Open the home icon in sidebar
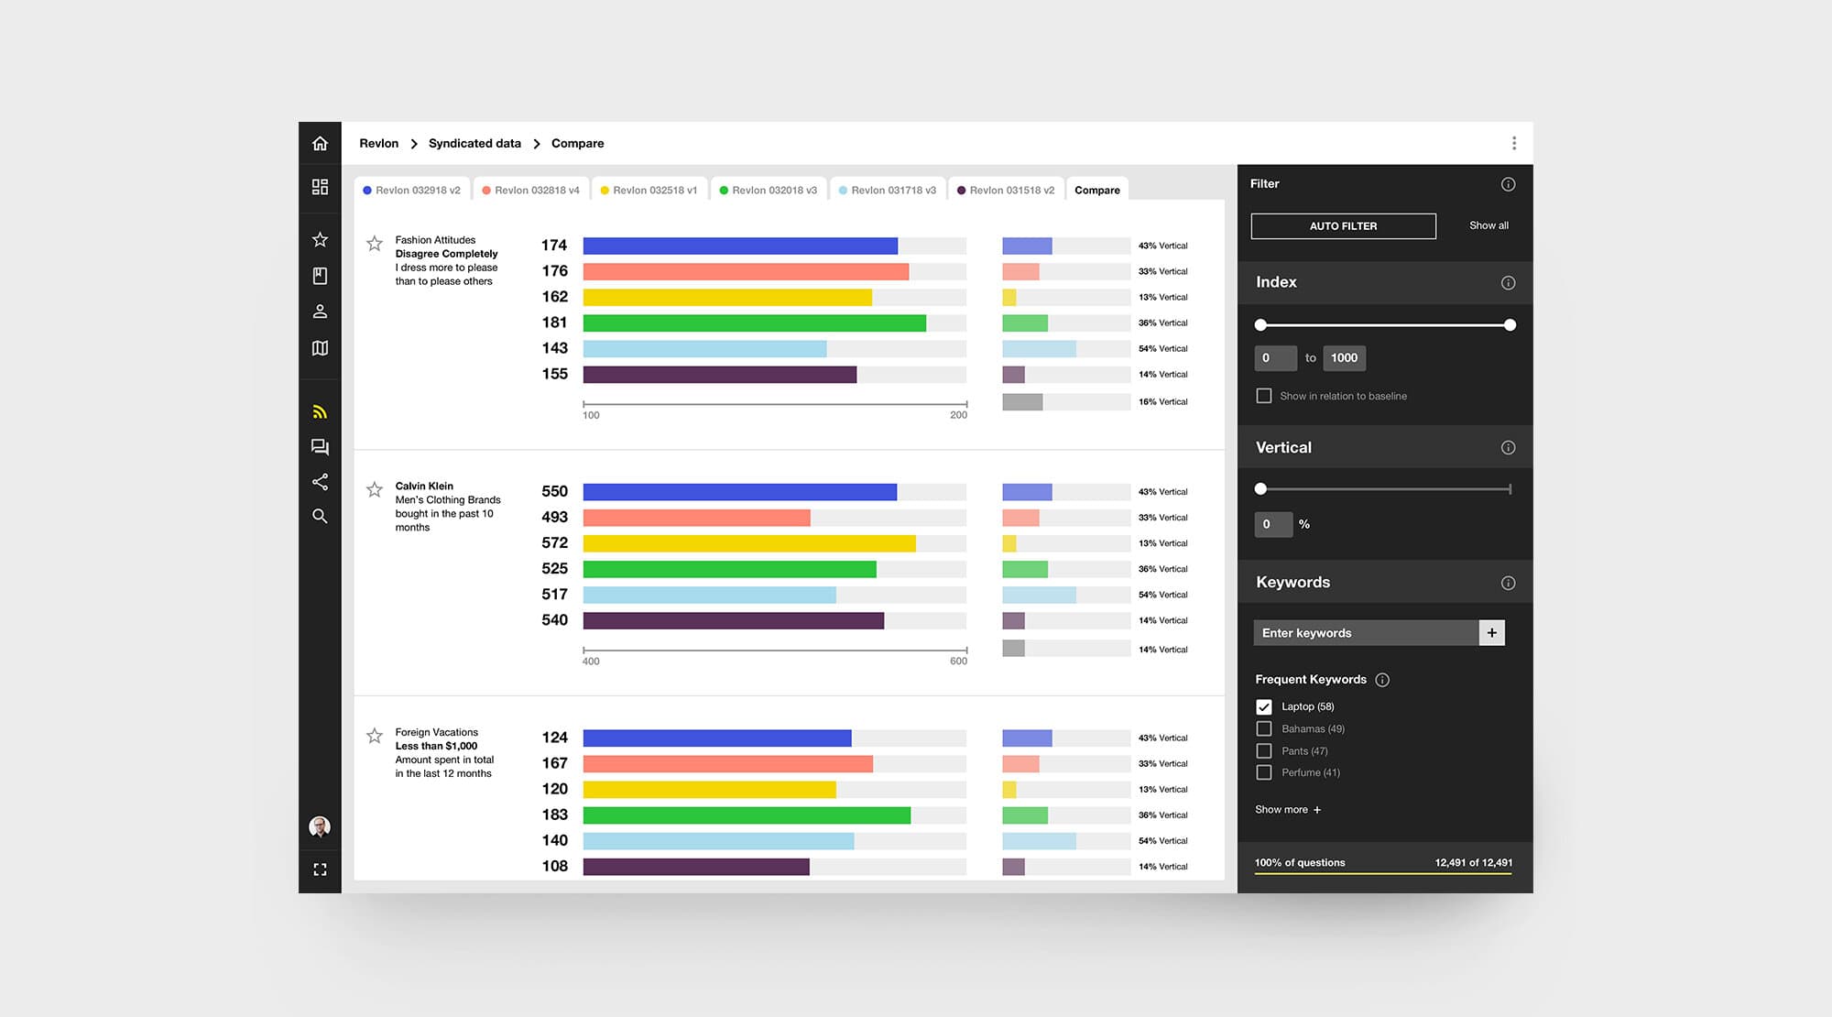This screenshot has width=1832, height=1017. 320,143
